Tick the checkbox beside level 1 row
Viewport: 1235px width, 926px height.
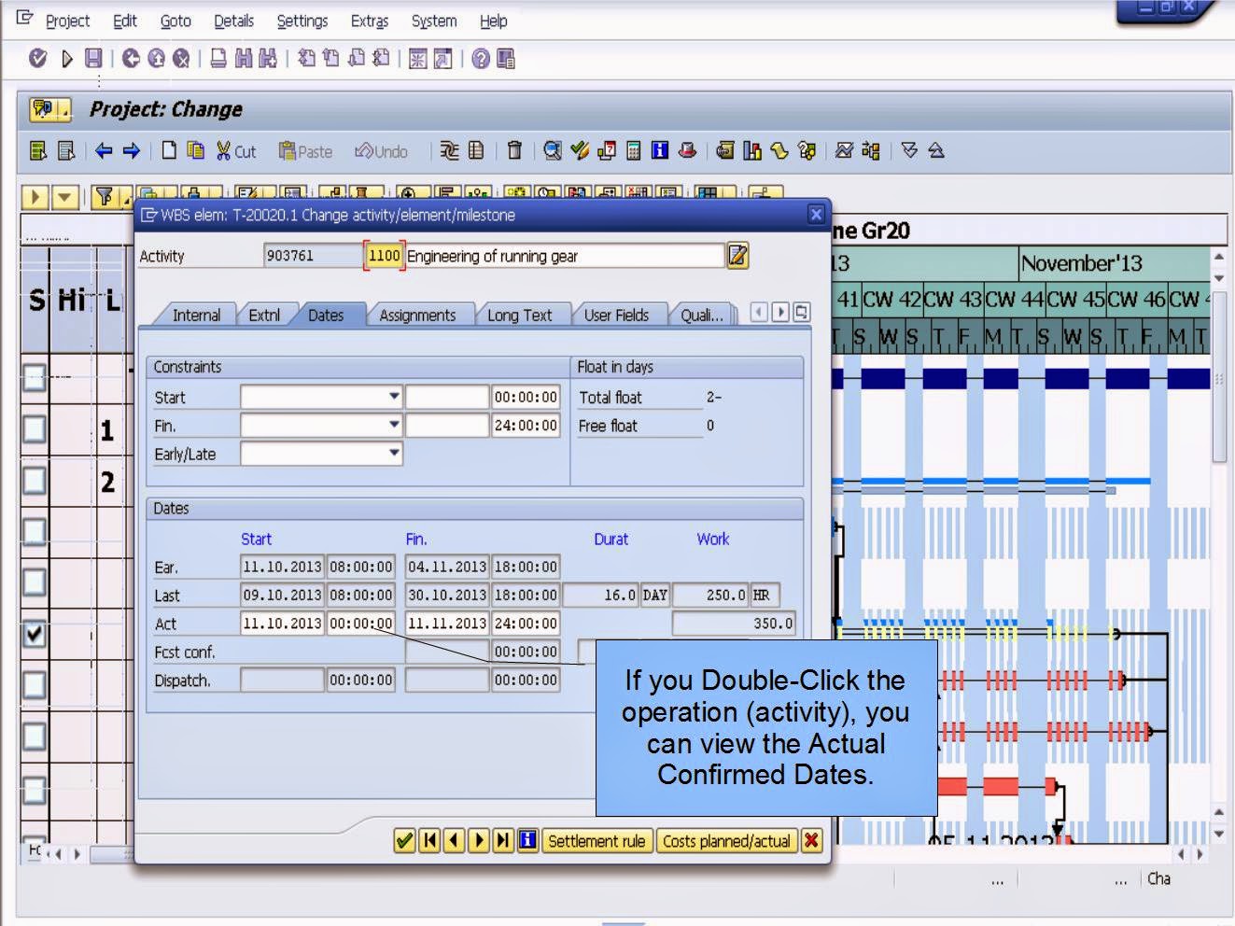coord(34,428)
